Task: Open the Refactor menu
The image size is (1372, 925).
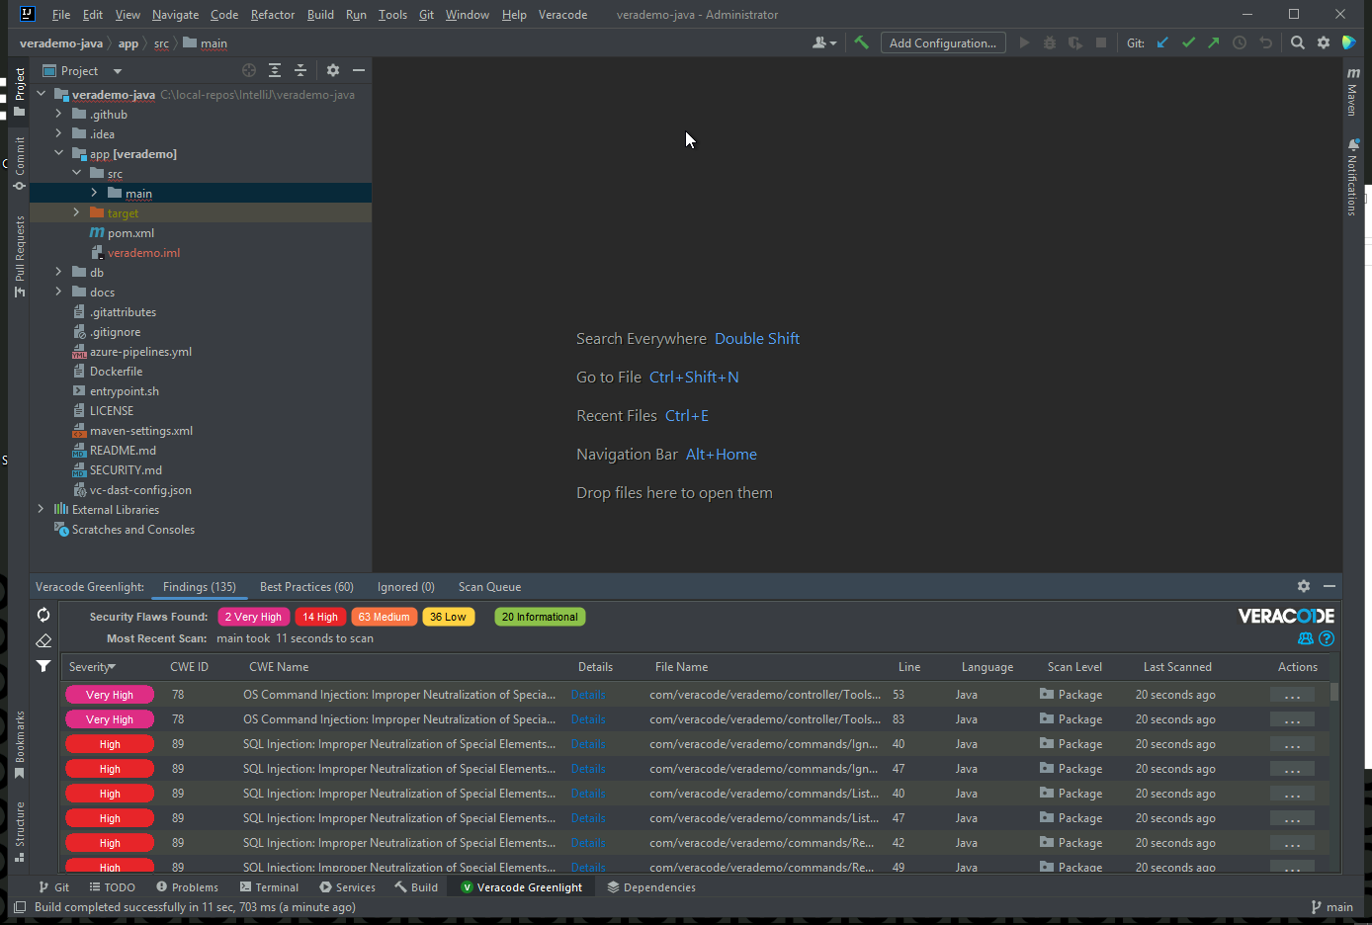Action: coord(273,15)
